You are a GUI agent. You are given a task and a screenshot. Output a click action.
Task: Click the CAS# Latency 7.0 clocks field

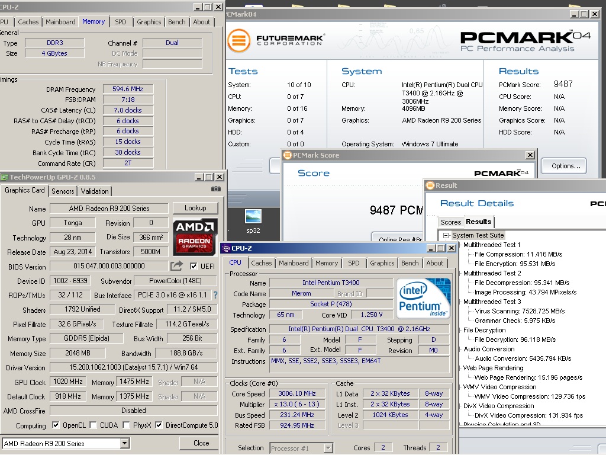(128, 110)
